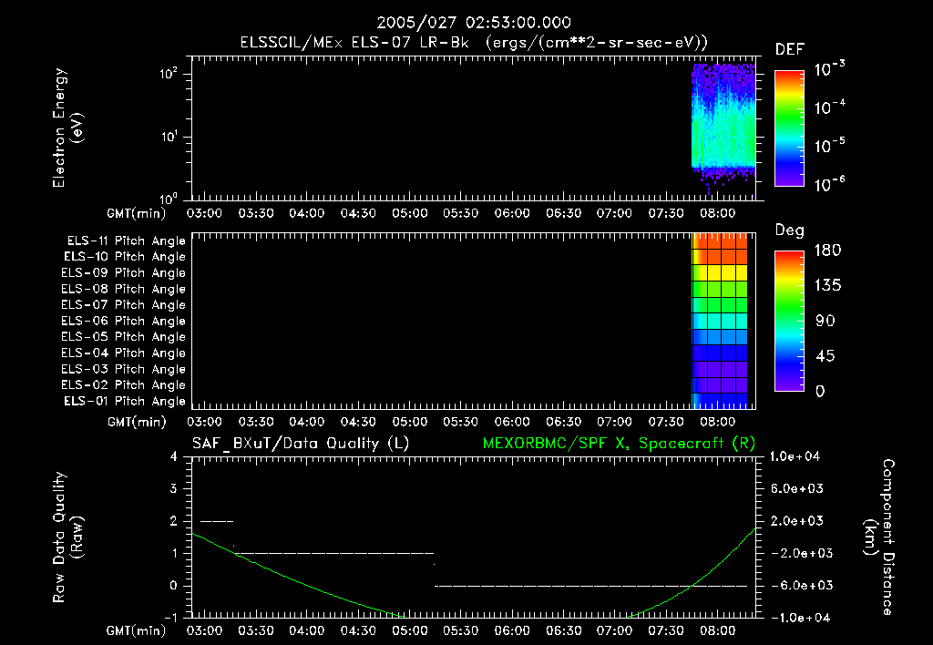Click the 'Deg' color bar heading
Image resolution: width=933 pixels, height=645 pixels.
click(790, 230)
